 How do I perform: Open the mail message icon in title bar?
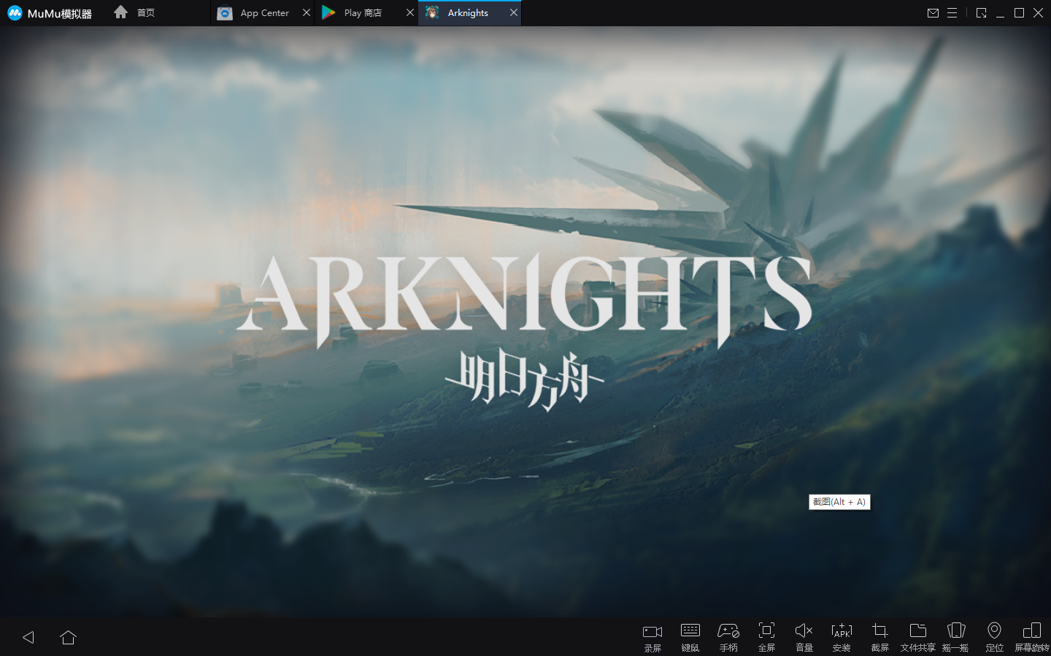pyautogui.click(x=933, y=13)
